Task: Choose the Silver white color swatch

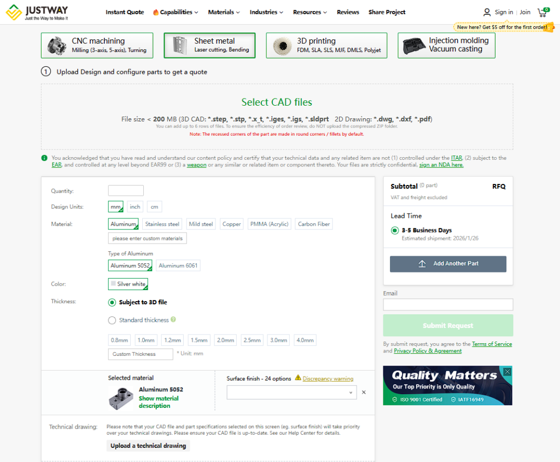Action: (x=128, y=284)
